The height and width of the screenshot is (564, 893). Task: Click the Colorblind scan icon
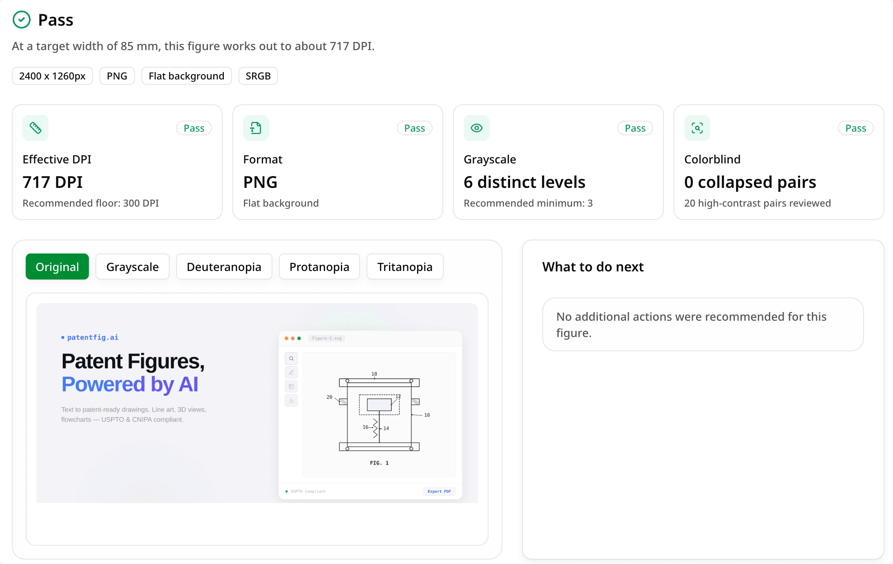pos(697,128)
